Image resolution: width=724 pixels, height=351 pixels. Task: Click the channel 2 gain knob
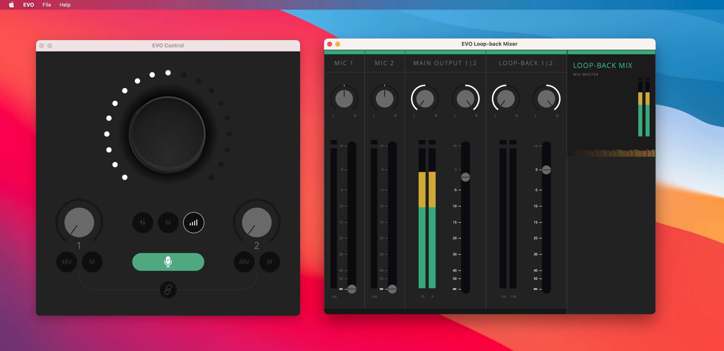257,222
